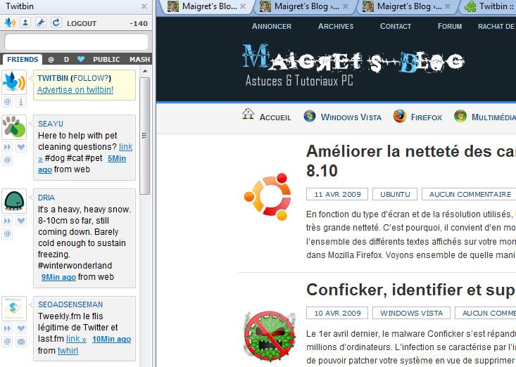Open the 10Min ago timestamp link
The image size is (516, 367).
[x=111, y=339]
